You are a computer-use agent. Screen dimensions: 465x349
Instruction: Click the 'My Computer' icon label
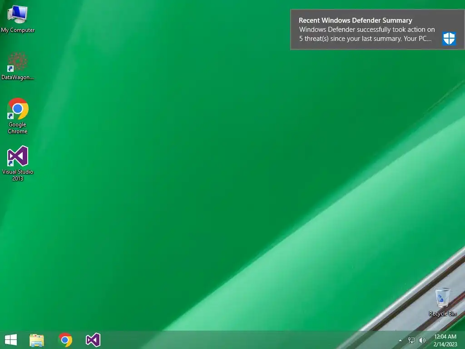coord(18,30)
